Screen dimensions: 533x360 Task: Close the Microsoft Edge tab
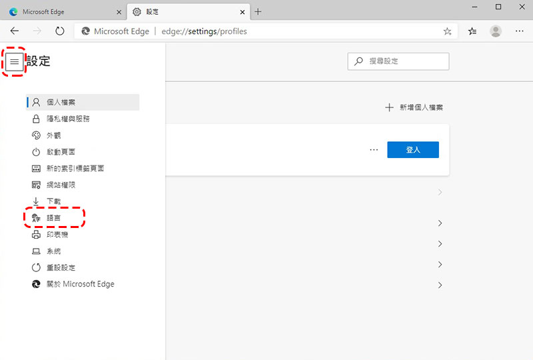(119, 12)
